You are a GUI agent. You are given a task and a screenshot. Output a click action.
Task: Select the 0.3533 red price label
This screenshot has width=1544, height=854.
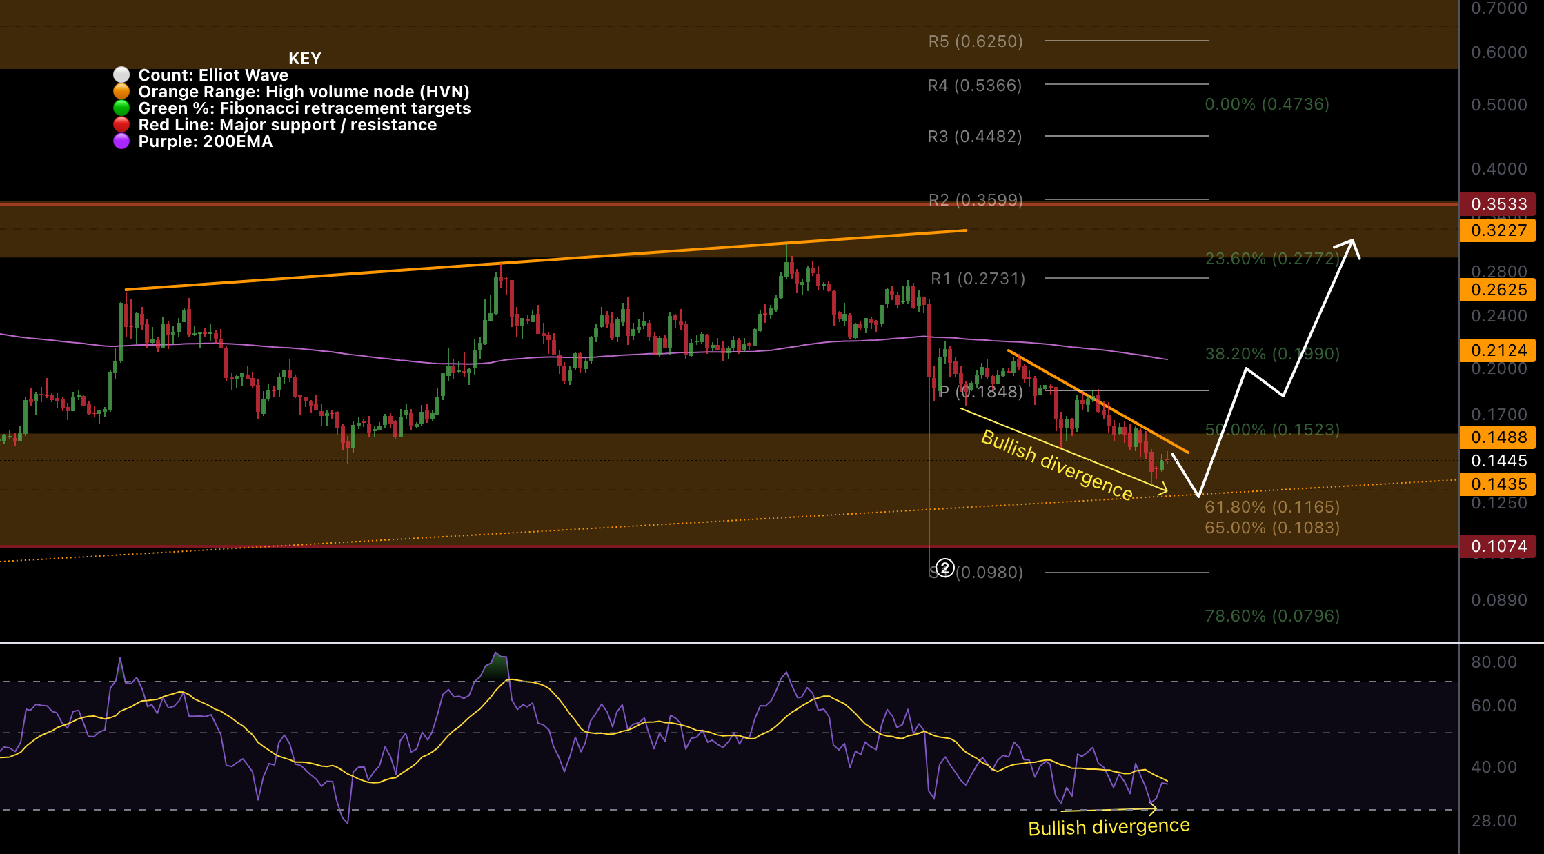[x=1498, y=204]
